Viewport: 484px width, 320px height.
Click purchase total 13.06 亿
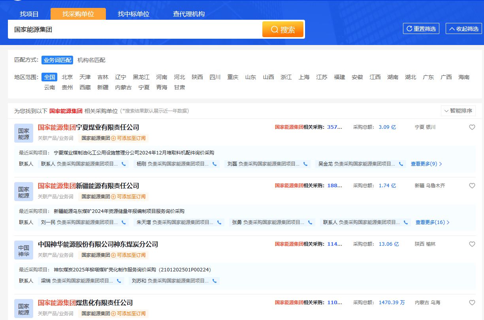(x=389, y=244)
